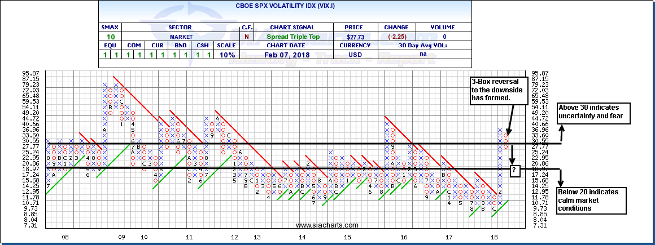The width and height of the screenshot is (655, 245).
Task: Click the CSH column header
Action: coord(202,46)
